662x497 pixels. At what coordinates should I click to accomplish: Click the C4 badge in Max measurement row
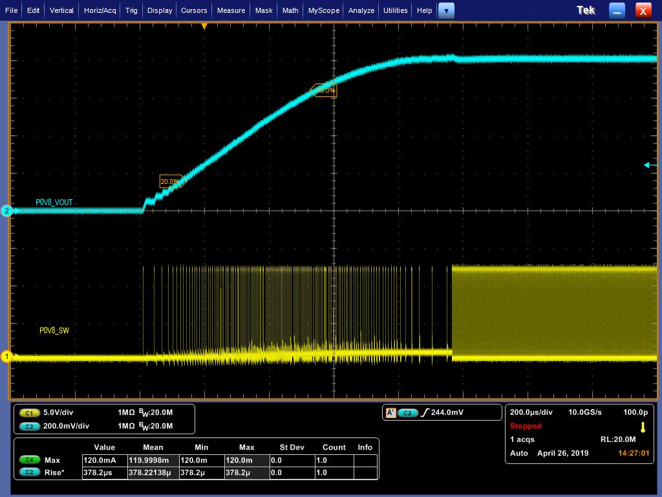tap(29, 460)
